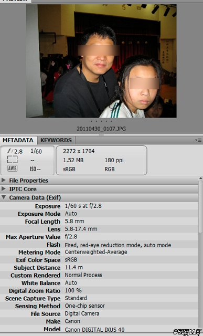Select the Flash row value
Image resolution: width=203 pixels, height=336 pixels.
118,245
